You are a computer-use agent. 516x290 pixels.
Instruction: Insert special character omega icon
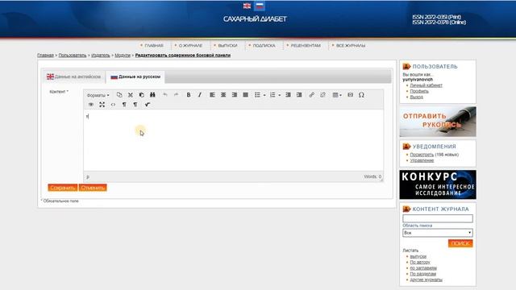[361, 95]
